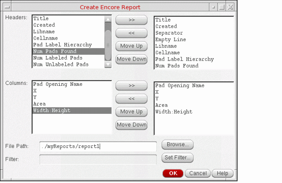Viewport: 282px width, 183px height.
Task: Click the Headers list scrollbar thumb
Action: pos(108,45)
